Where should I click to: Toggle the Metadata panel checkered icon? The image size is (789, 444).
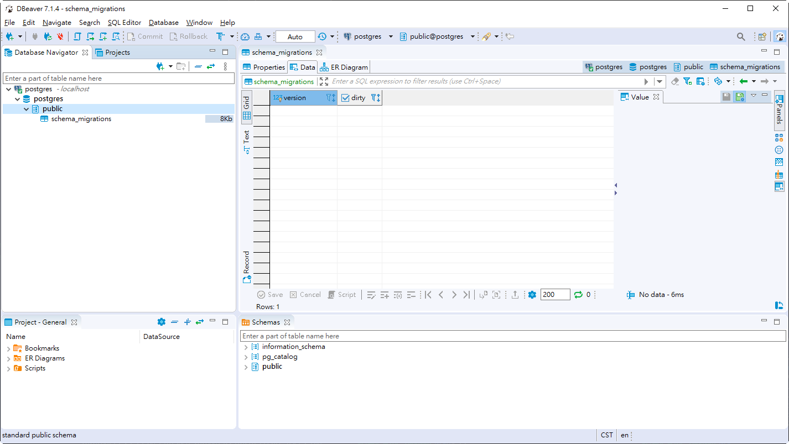(779, 162)
